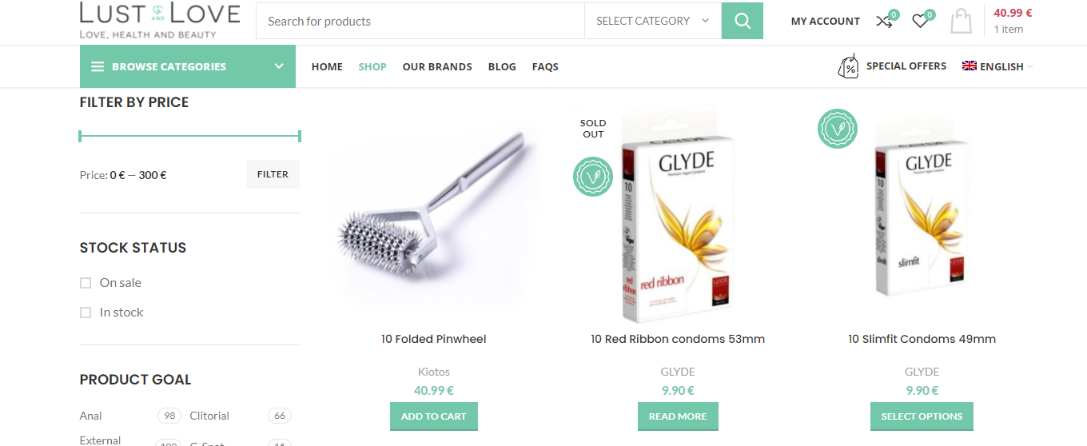Enable the In stock checkbox
Image resolution: width=1087 pixels, height=446 pixels.
[x=86, y=313]
